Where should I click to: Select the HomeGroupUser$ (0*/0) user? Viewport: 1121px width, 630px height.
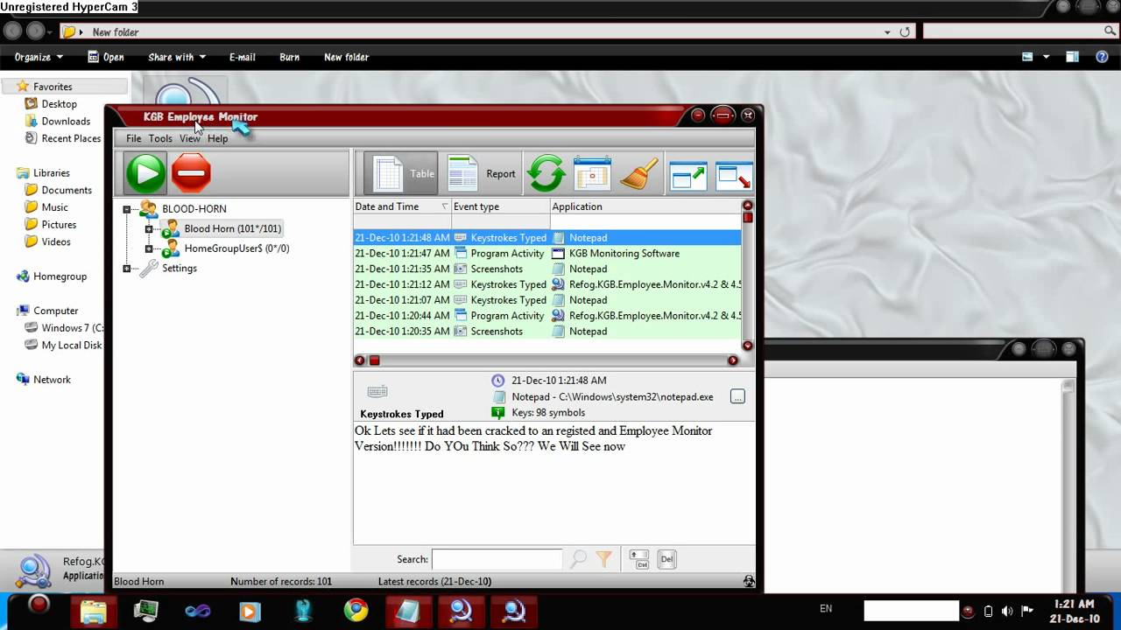[x=236, y=248]
